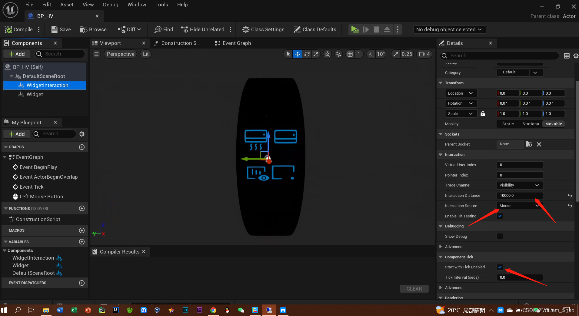Open the camera speed slider in the viewport

pyautogui.click(x=424, y=54)
